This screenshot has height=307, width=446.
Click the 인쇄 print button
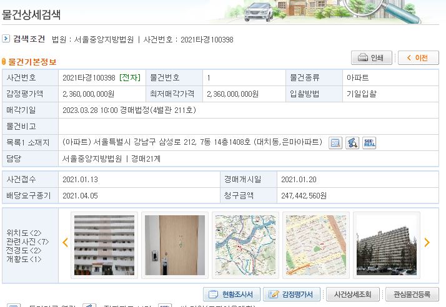tap(371, 58)
